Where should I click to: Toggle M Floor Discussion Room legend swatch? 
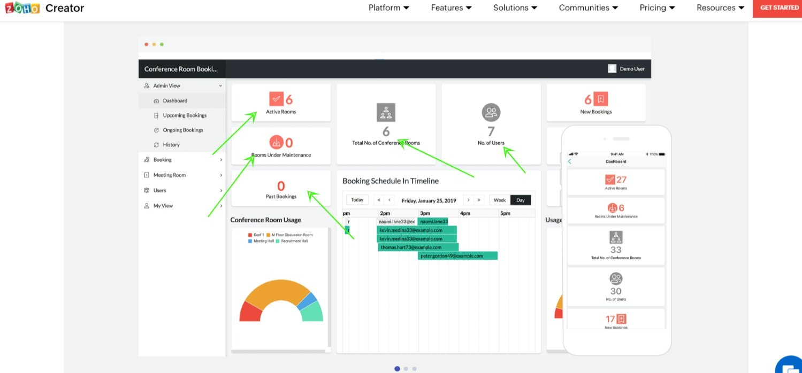coord(268,235)
